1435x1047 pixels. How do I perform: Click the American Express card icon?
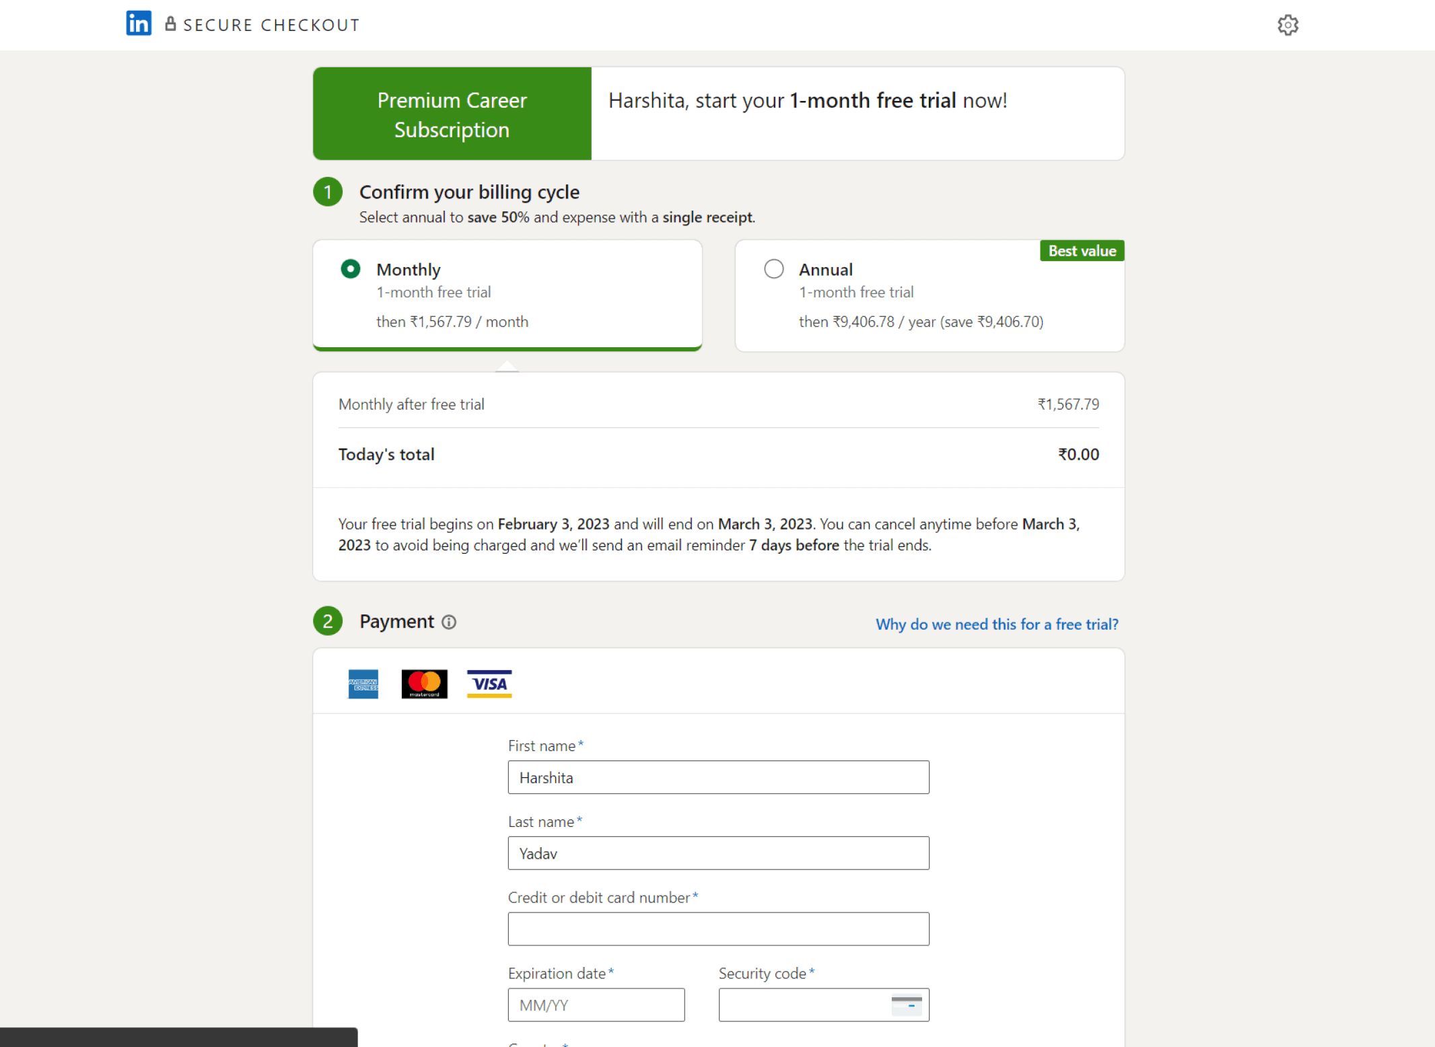click(363, 684)
